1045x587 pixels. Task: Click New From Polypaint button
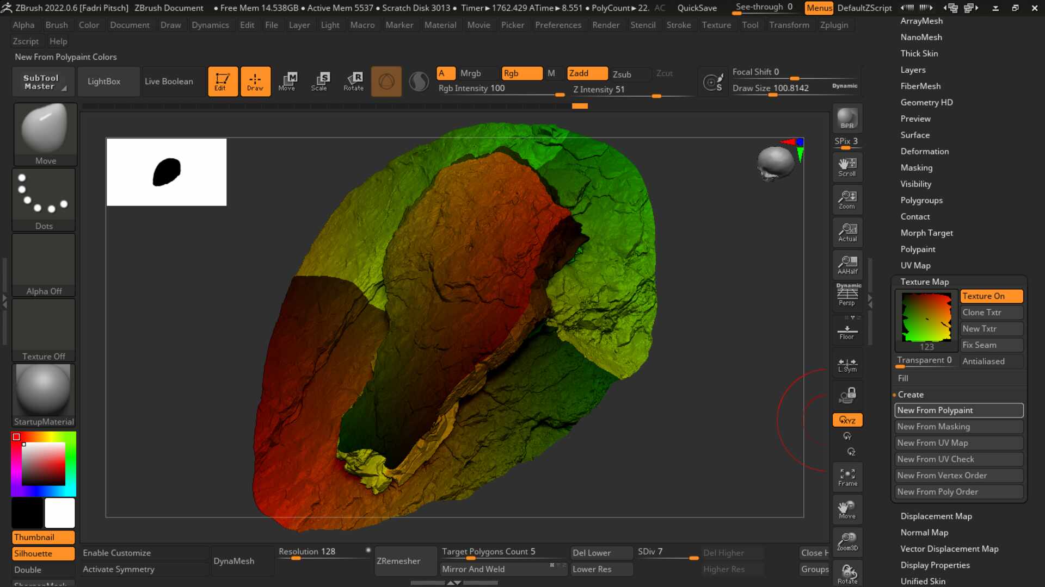[958, 410]
